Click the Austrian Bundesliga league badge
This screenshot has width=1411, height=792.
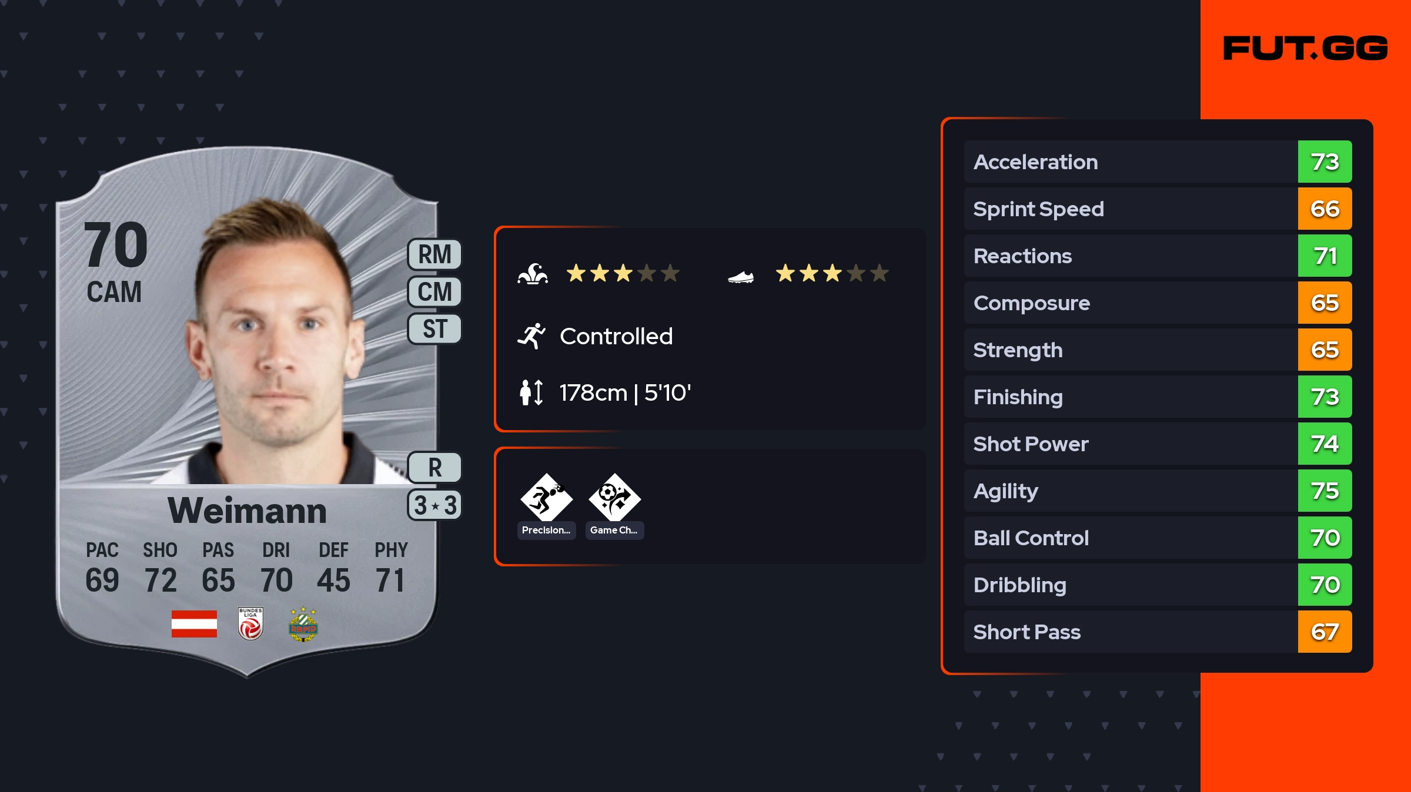click(250, 624)
